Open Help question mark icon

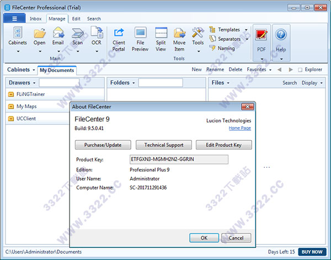[x=281, y=34]
